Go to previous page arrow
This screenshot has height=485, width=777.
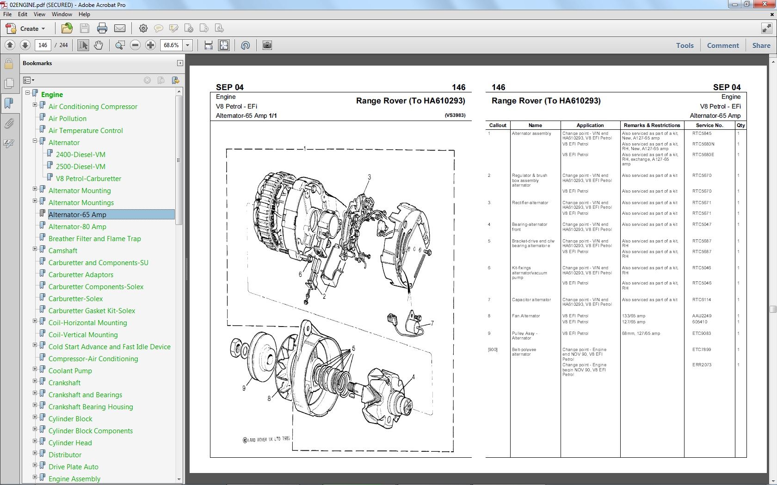(10, 45)
